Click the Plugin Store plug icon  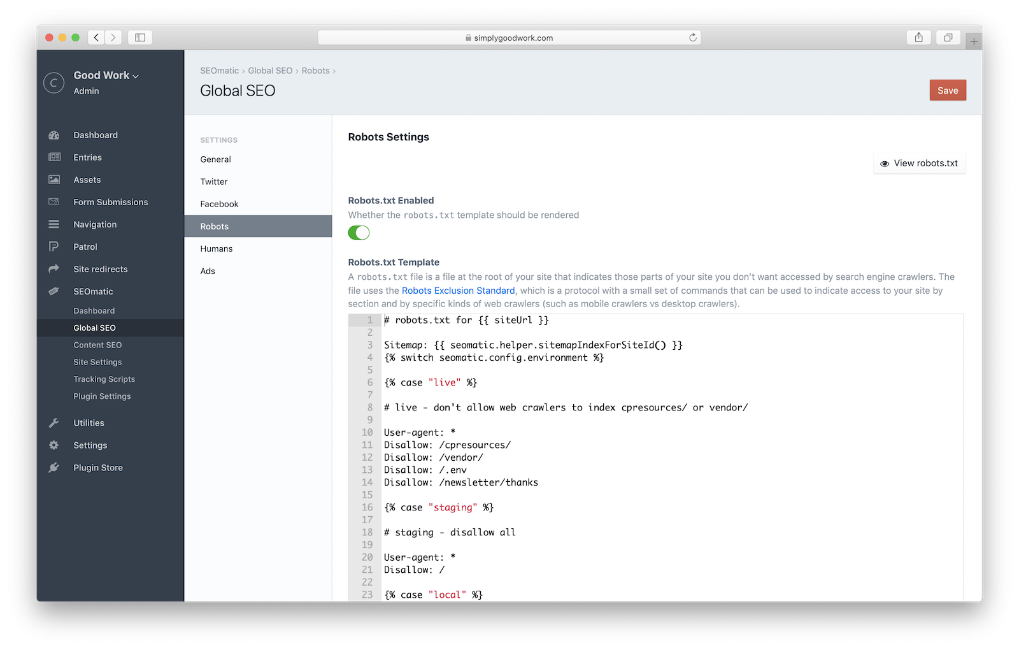(x=54, y=468)
